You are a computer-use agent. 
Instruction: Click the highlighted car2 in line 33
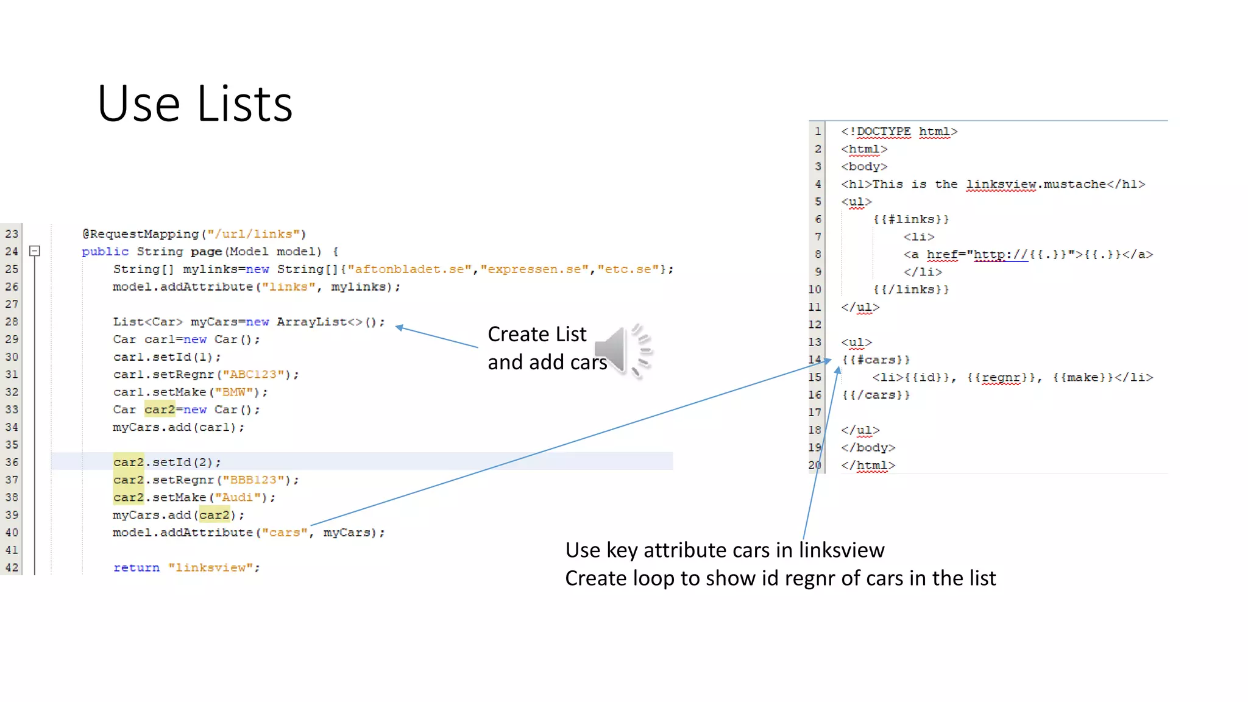(160, 409)
